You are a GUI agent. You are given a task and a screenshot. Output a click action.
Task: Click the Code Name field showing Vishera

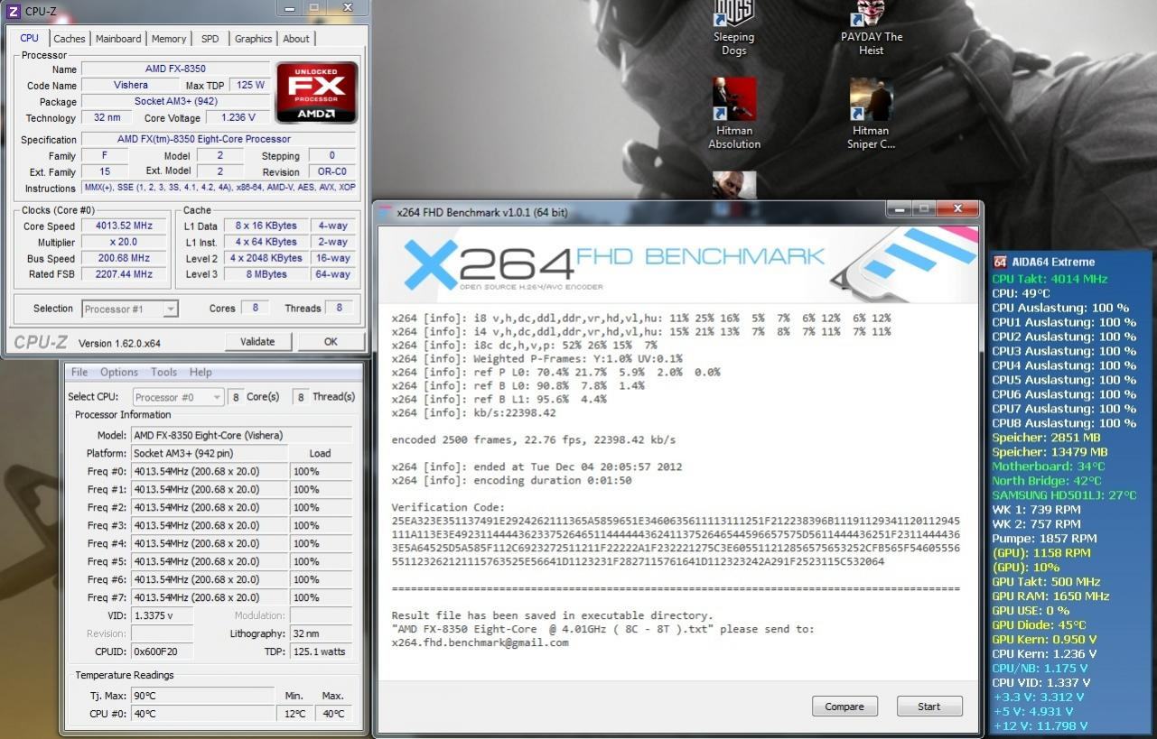131,85
